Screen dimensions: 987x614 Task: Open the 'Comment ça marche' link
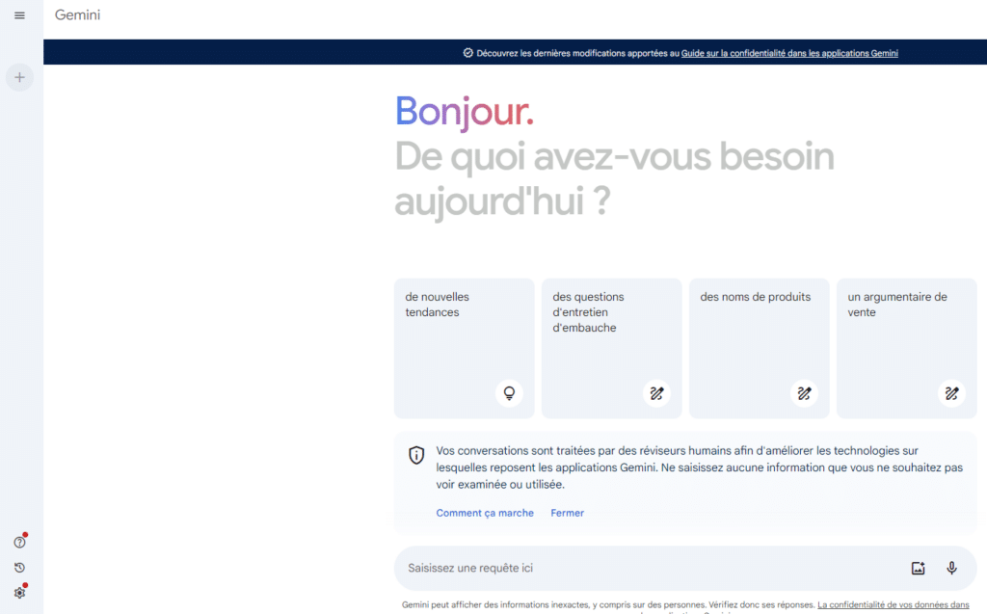(485, 513)
